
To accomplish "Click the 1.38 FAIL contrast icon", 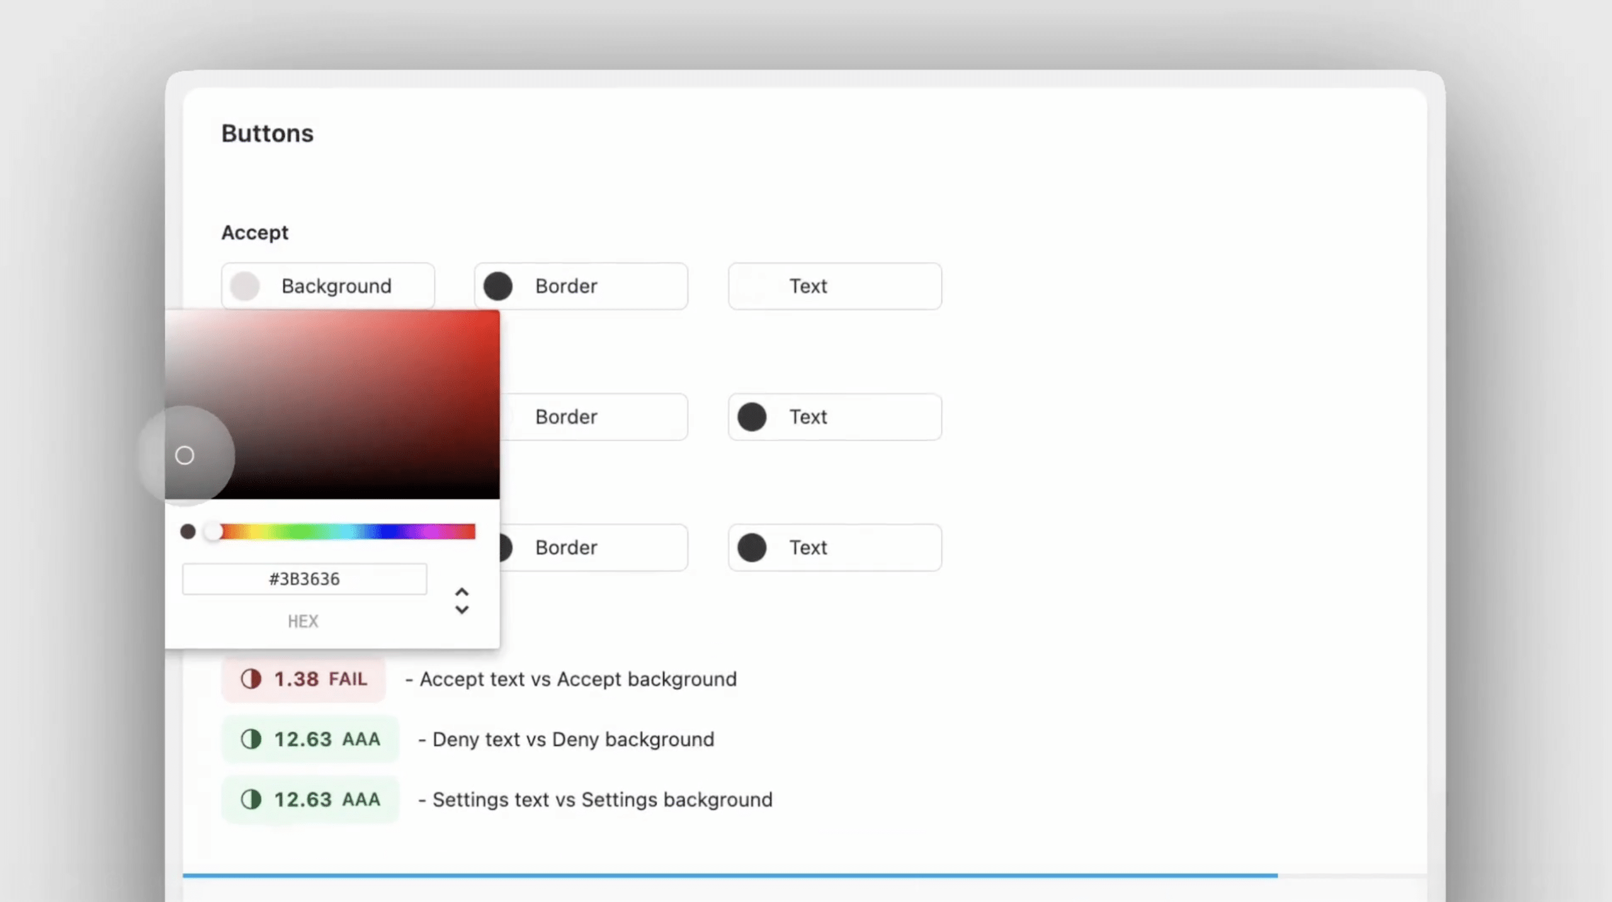I will tap(251, 679).
